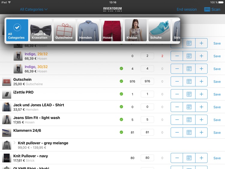Edit counted quantity field for Indigo 29/32
Image resolution: width=225 pixels, height=169 pixels.
pos(147,56)
